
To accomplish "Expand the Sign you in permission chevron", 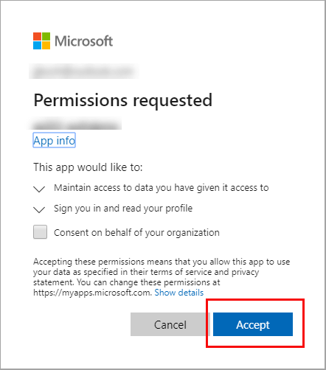I will pos(39,209).
